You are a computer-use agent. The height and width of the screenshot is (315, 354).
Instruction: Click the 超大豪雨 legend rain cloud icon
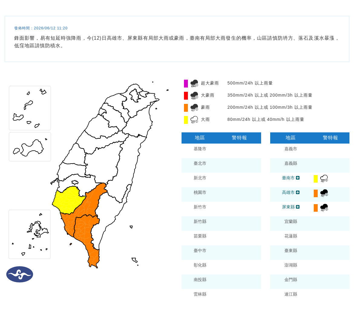click(x=194, y=83)
